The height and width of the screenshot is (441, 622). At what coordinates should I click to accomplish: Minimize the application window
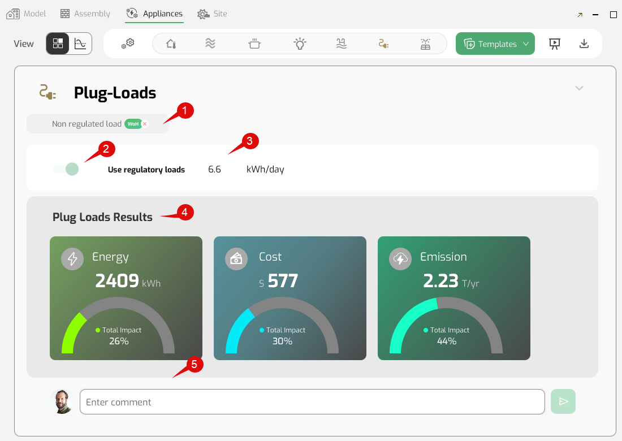tap(595, 15)
